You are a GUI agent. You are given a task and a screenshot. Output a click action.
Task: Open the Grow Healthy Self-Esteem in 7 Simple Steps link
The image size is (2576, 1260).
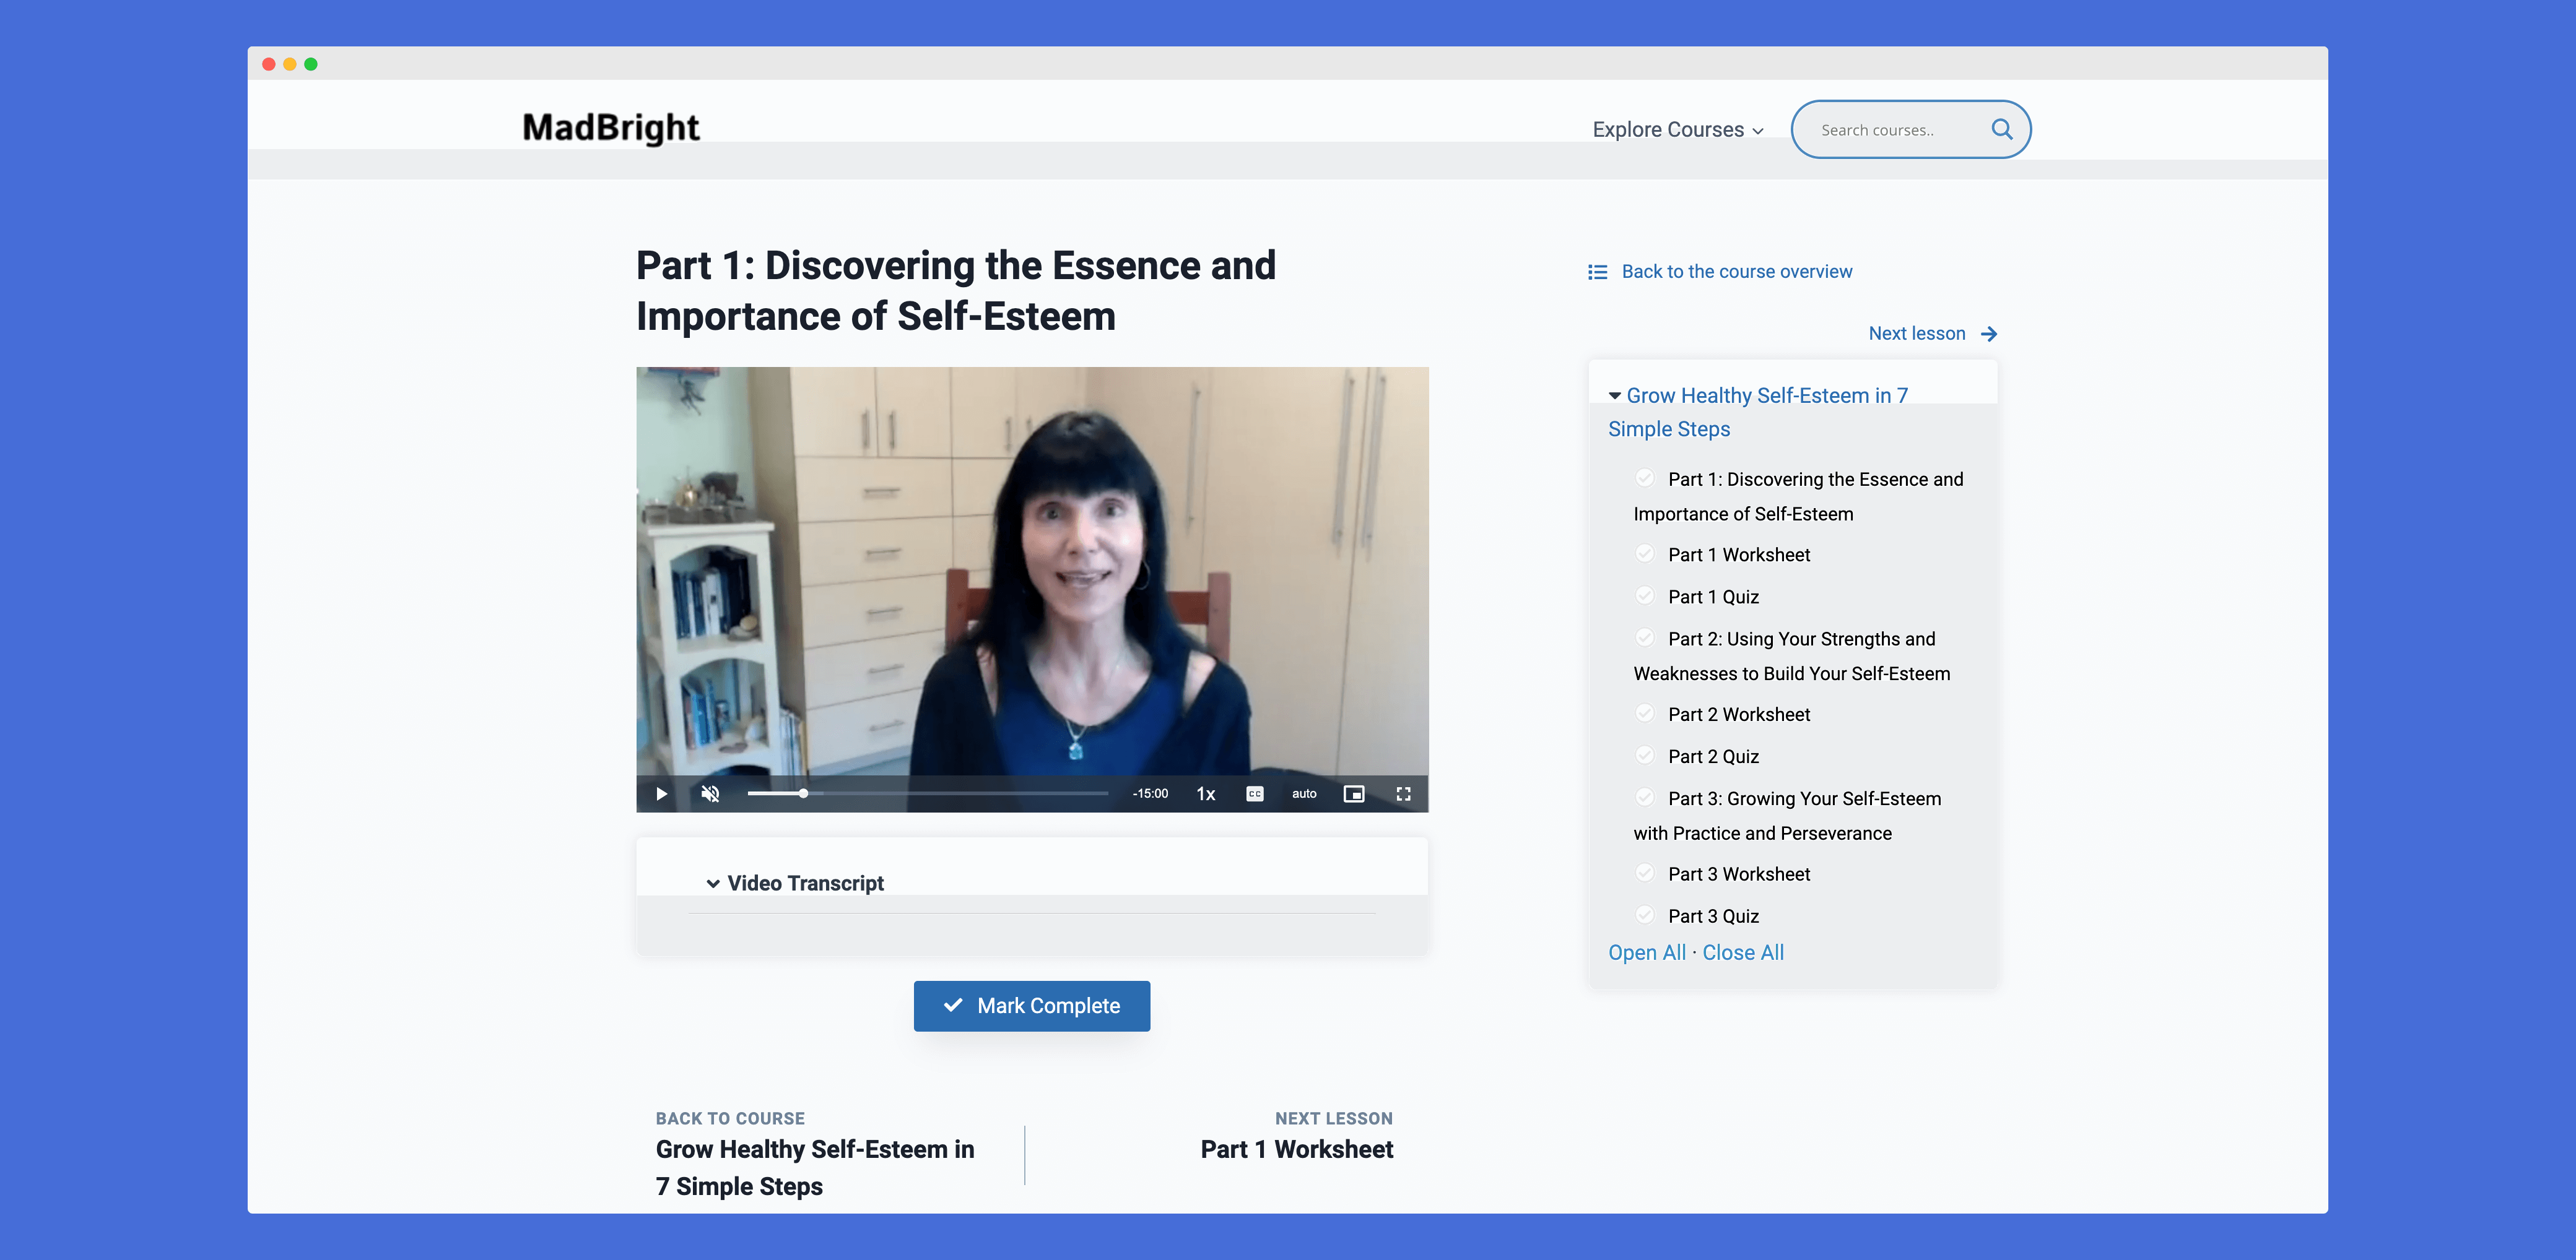(x=1758, y=412)
